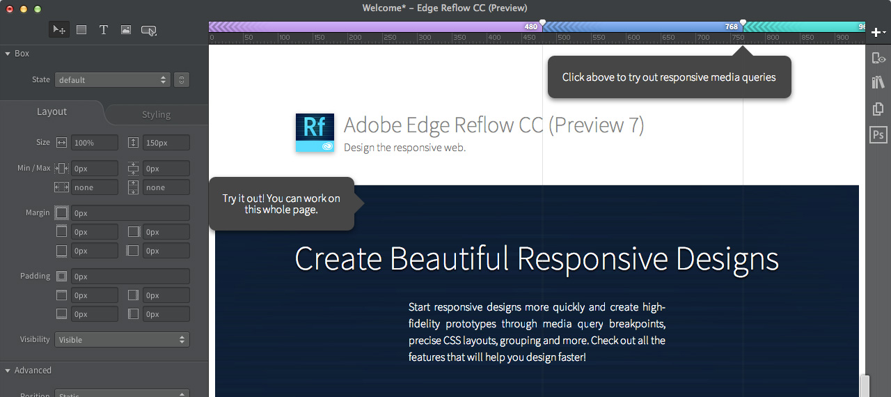Click the left margin icon
The height and width of the screenshot is (397, 891).
click(x=134, y=251)
